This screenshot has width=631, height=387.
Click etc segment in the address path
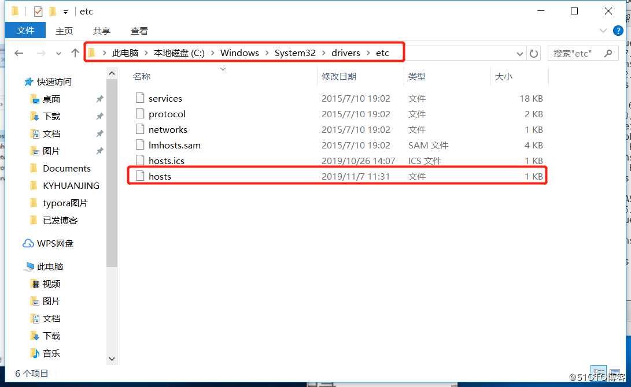coord(382,53)
